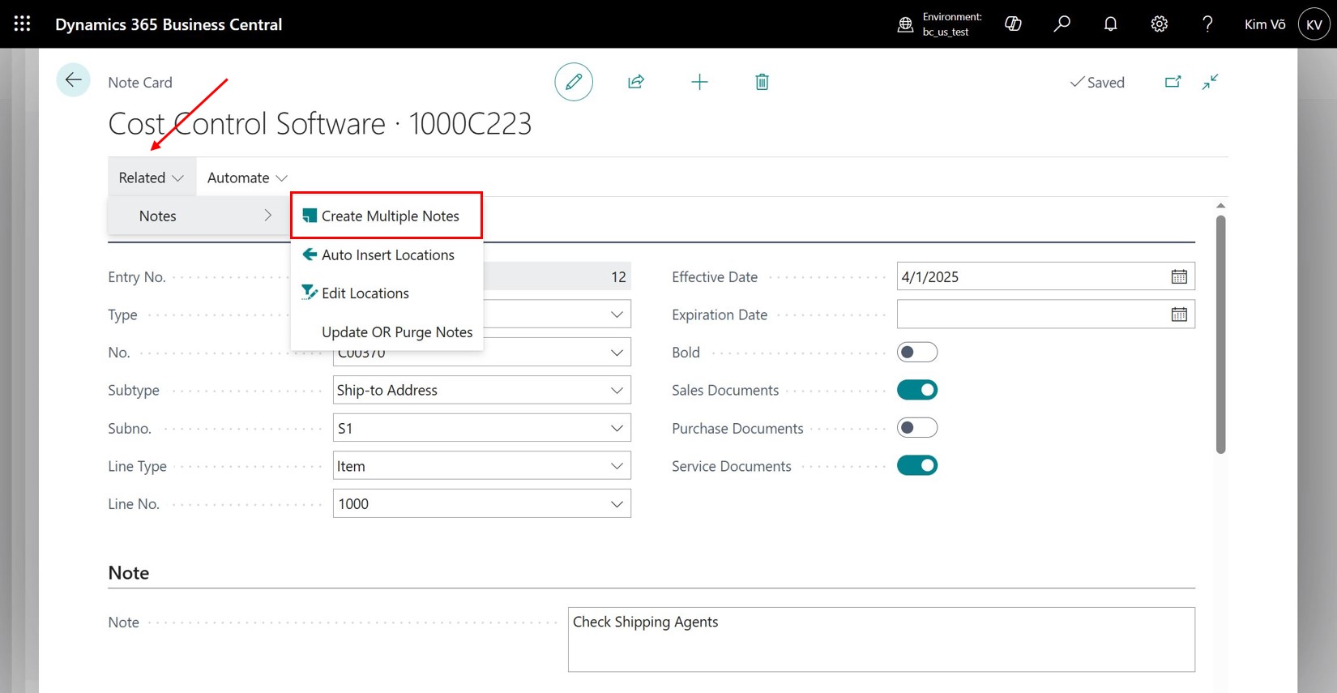Click the KV user avatar

pyautogui.click(x=1314, y=24)
